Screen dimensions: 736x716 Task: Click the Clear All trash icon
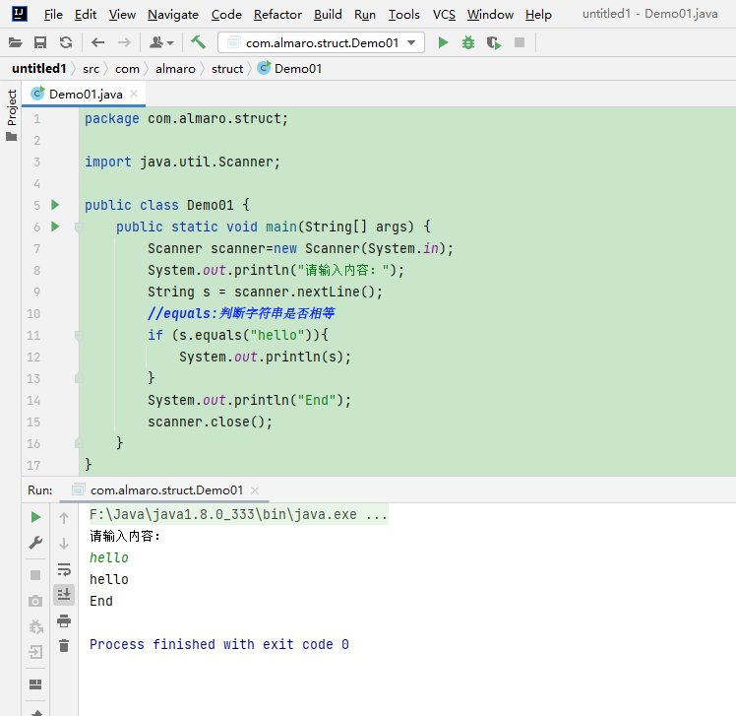pyautogui.click(x=64, y=645)
